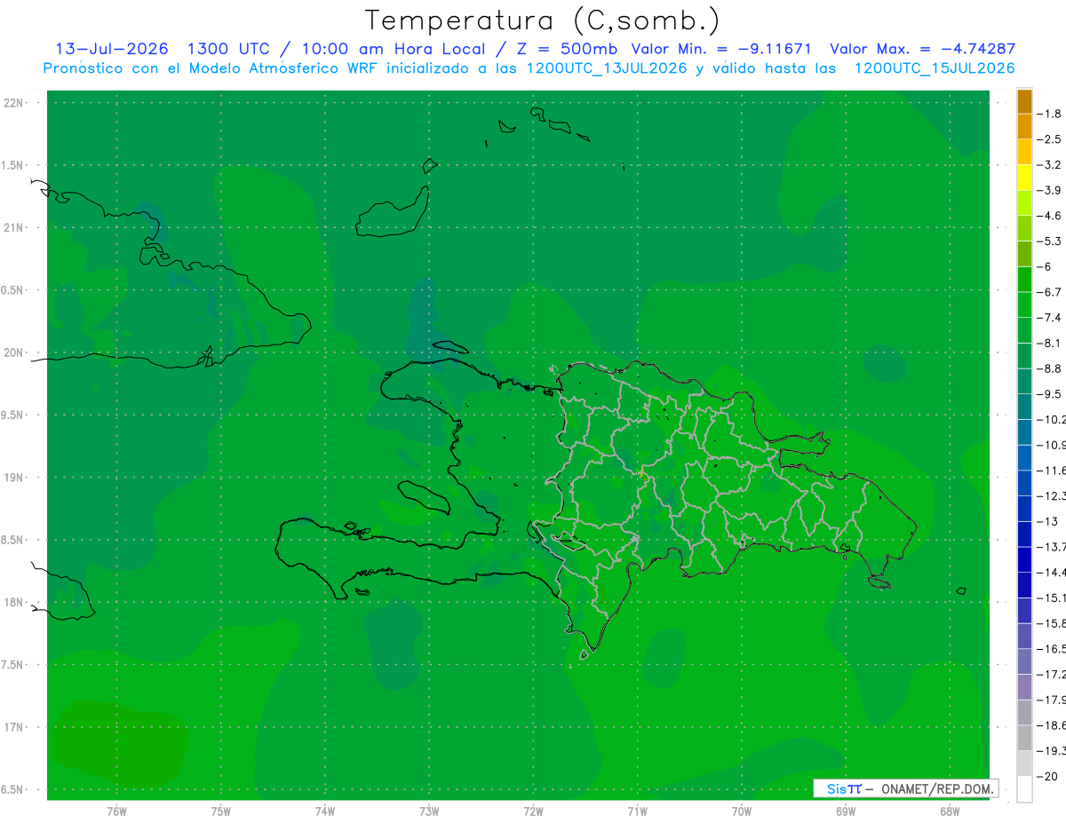Screen dimensions: 1066x823
Task: Click the lime swatch between -3.9 and -4.6
Action: pyautogui.click(x=1024, y=202)
